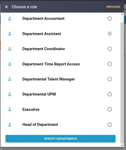This screenshot has width=126, height=150.
Task: Click the person icon next to Departmental UPM
Action: 10,94
